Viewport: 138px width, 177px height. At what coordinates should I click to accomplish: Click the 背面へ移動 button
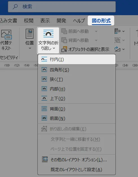point(75,40)
